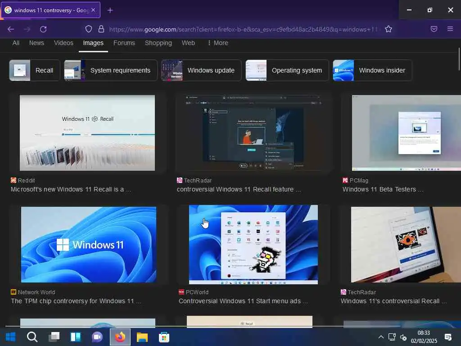461x346 pixels.
Task: Filter images by Recall chip
Action: (x=34, y=70)
